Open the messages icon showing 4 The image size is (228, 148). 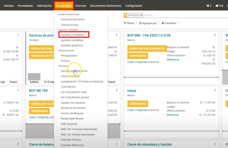click(x=209, y=6)
